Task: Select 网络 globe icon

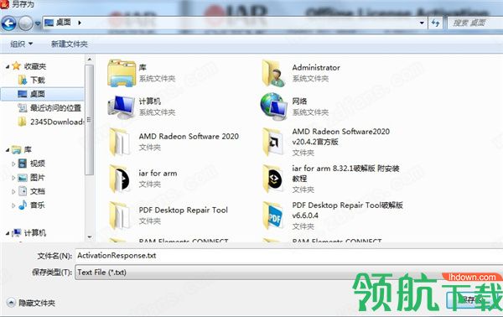Action: coord(274,107)
